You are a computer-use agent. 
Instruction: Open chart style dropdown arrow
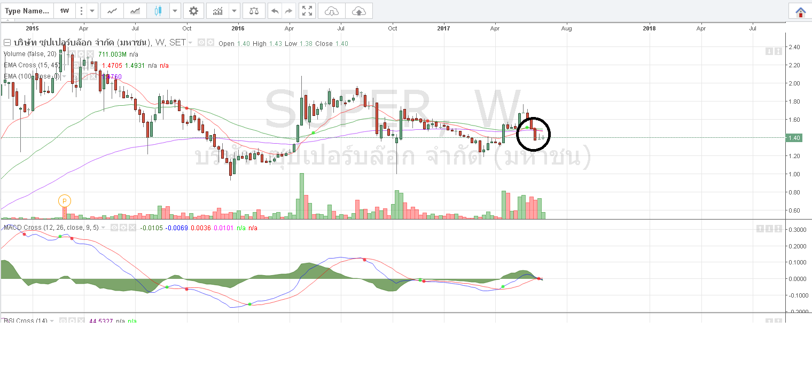pyautogui.click(x=175, y=11)
